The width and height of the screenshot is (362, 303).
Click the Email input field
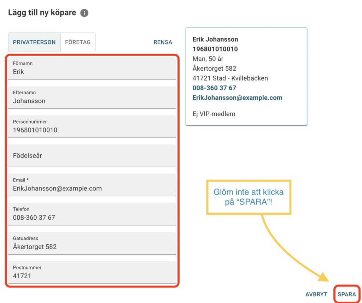click(x=92, y=185)
